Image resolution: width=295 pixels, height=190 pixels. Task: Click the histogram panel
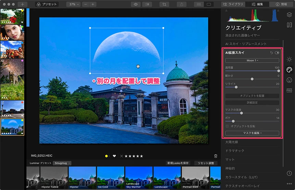pyautogui.click(x=252, y=15)
